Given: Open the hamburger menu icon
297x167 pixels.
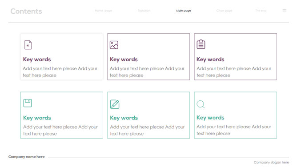Looking at the screenshot, I should [284, 11].
